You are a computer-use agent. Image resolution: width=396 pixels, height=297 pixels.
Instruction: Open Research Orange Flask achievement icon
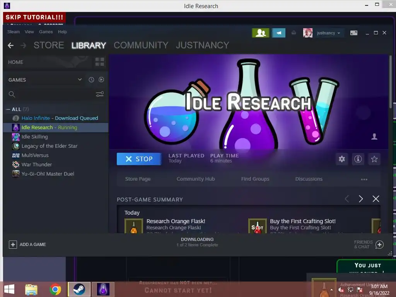(x=133, y=226)
